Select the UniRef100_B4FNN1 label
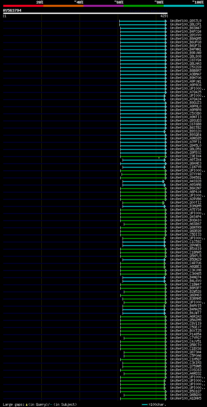This screenshot has width=207, height=407. (x=186, y=49)
